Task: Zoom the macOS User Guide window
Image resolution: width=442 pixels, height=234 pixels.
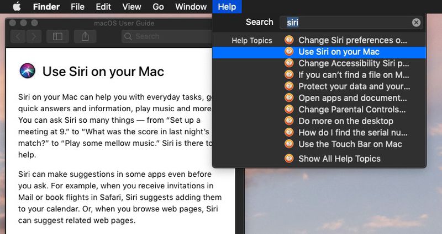Action: [x=34, y=23]
